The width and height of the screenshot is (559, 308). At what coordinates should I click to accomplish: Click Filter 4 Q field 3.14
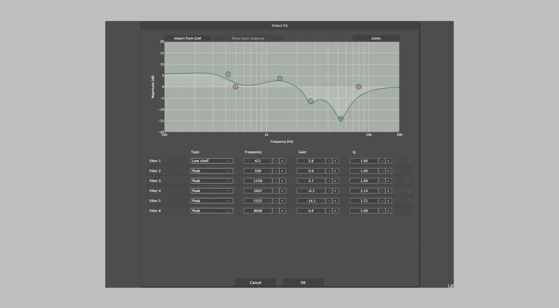(x=364, y=191)
